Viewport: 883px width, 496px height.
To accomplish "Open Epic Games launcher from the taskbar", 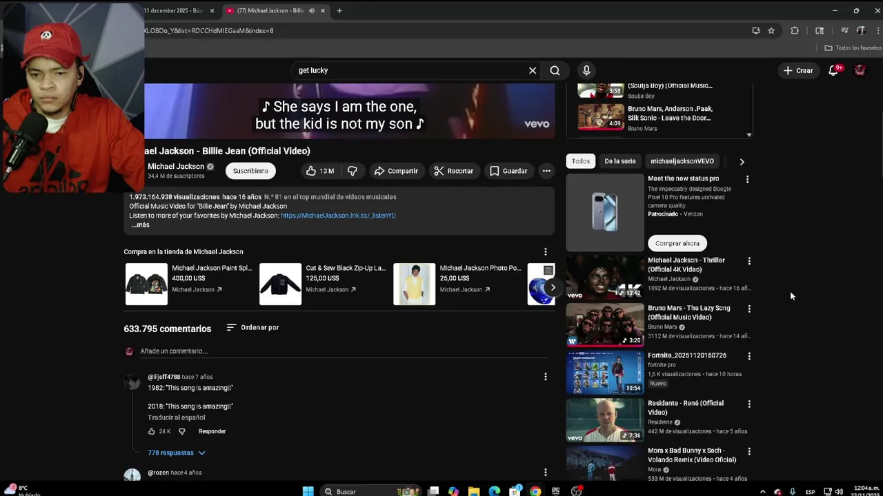I will tap(555, 491).
